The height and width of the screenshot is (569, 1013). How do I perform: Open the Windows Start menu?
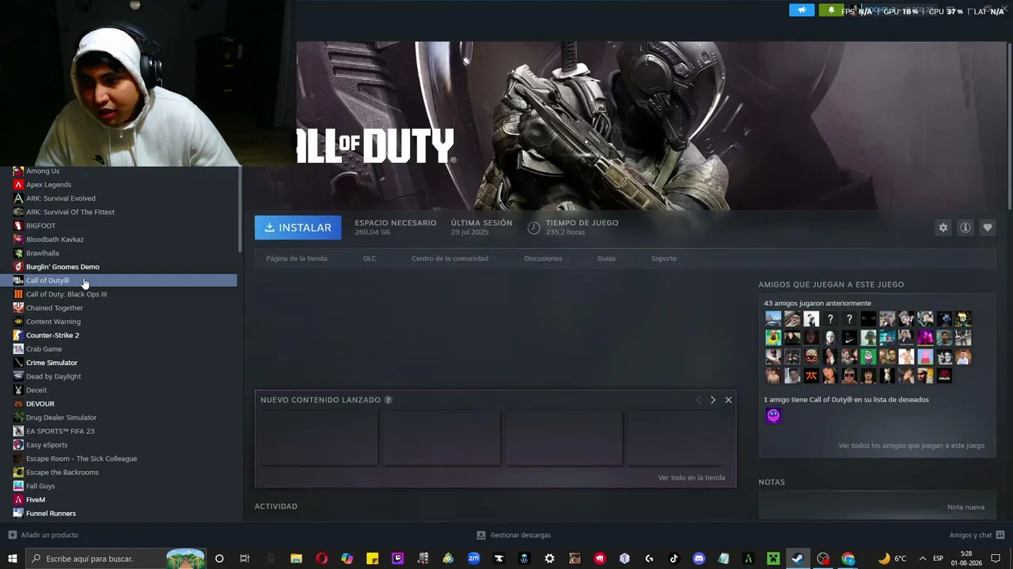(13, 559)
